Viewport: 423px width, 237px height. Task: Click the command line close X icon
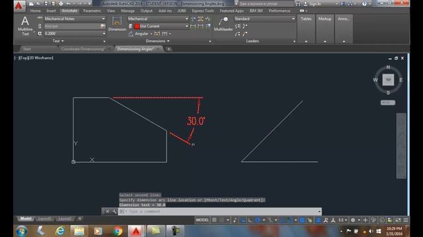click(x=107, y=211)
